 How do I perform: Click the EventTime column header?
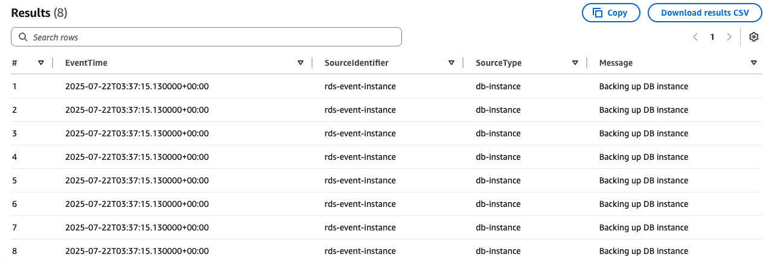click(86, 63)
